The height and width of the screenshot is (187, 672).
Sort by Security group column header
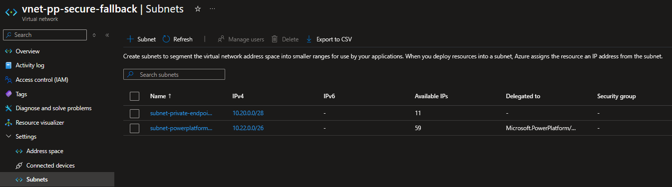click(x=617, y=96)
